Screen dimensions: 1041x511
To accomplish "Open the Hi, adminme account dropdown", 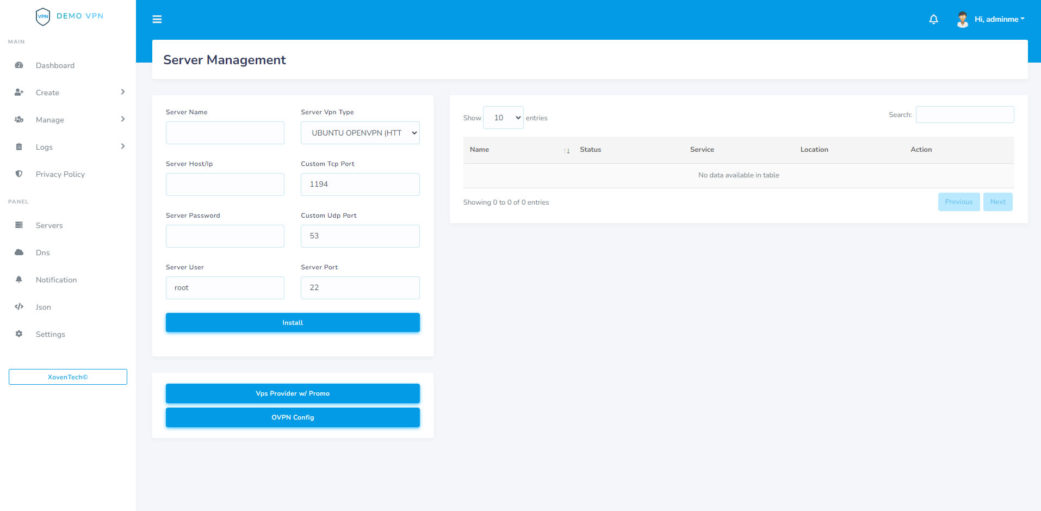I will pos(997,19).
